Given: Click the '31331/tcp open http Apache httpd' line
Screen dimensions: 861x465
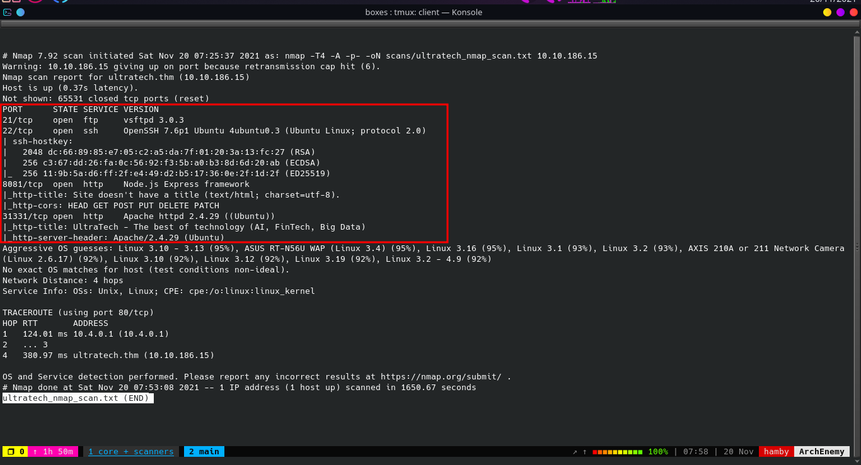Looking at the screenshot, I should point(139,216).
